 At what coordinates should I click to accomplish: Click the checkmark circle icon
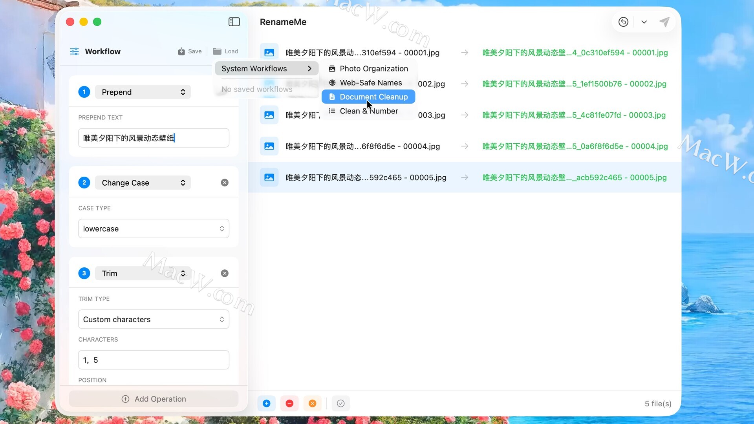340,403
